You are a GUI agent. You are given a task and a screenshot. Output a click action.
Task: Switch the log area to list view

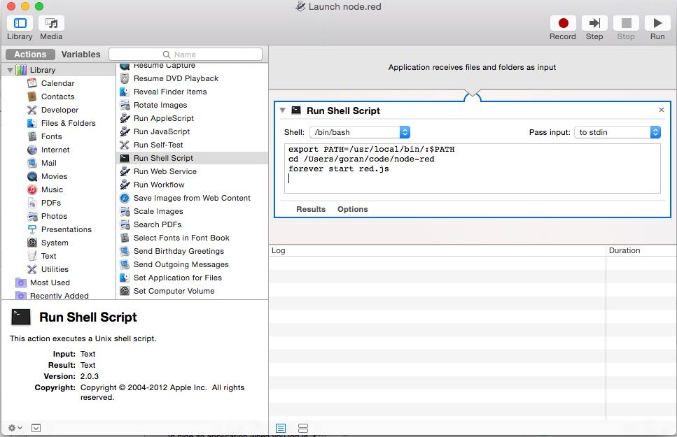(281, 428)
